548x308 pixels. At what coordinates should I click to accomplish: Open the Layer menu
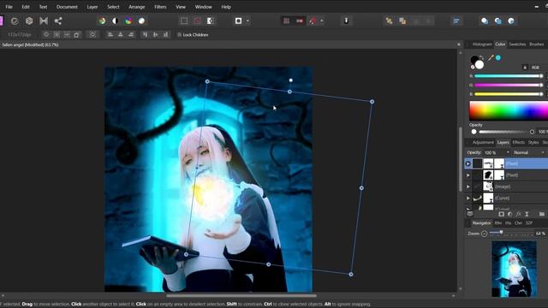[92, 7]
